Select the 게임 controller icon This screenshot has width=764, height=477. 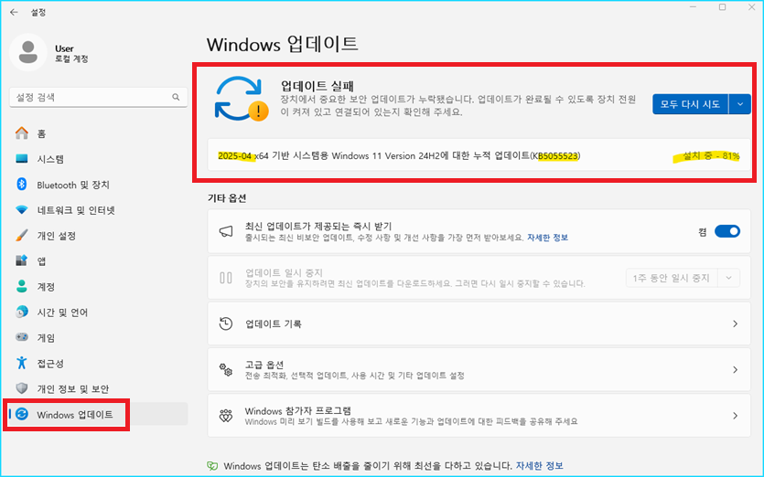click(x=22, y=337)
